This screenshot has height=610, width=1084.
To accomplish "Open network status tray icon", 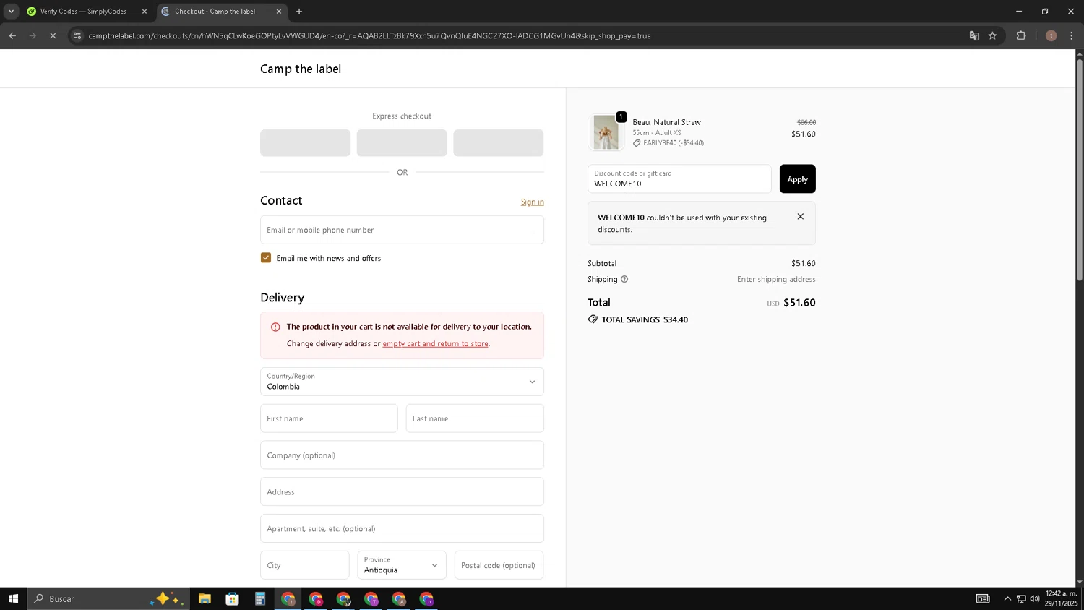I will coord(1021,598).
